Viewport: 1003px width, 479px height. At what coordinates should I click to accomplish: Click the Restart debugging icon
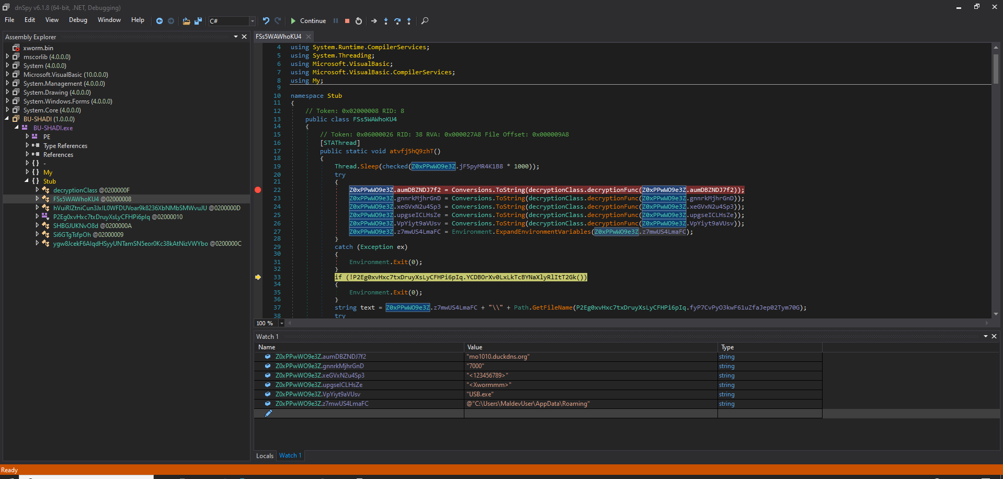coord(359,21)
